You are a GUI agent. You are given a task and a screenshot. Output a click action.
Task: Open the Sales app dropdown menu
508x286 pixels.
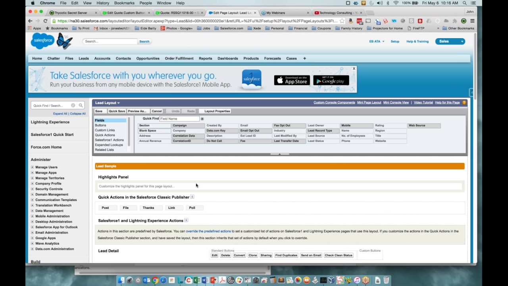(462, 41)
